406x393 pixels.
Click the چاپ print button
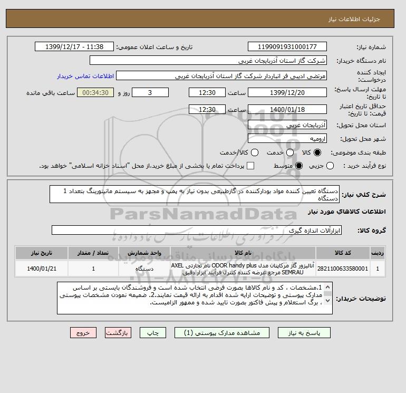pos(153,333)
